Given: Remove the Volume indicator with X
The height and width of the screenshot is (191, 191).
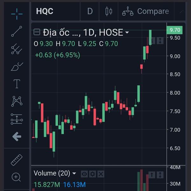Looking at the screenshot, I should [101, 174].
